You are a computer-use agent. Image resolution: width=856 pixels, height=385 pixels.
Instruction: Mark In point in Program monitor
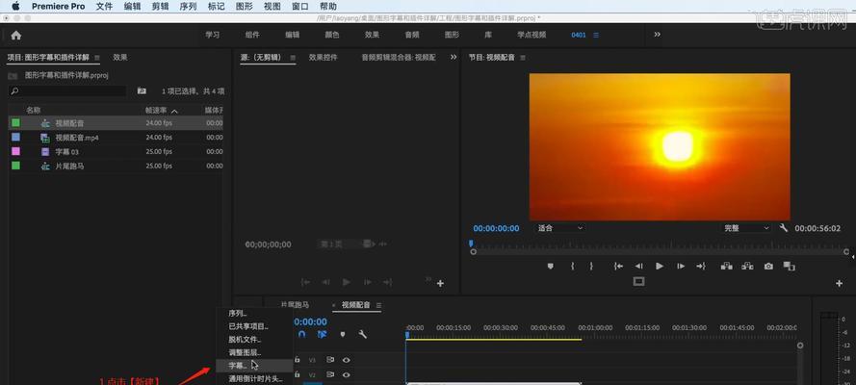pyautogui.click(x=572, y=266)
